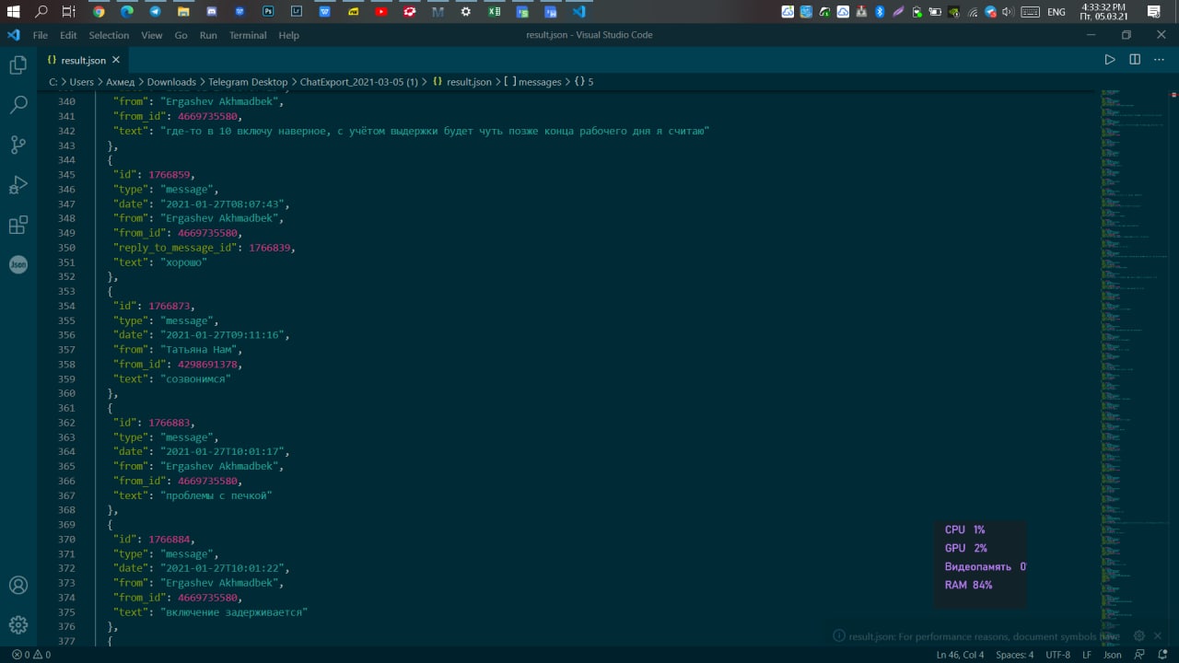Click Downloads breadcrumb segment
1179x663 pixels.
tap(171, 82)
